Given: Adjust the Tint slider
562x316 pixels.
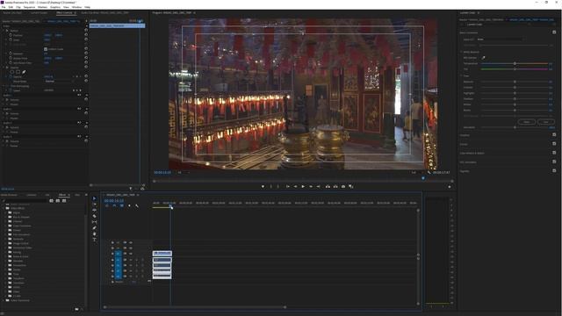Looking at the screenshot, I should 515,68.
